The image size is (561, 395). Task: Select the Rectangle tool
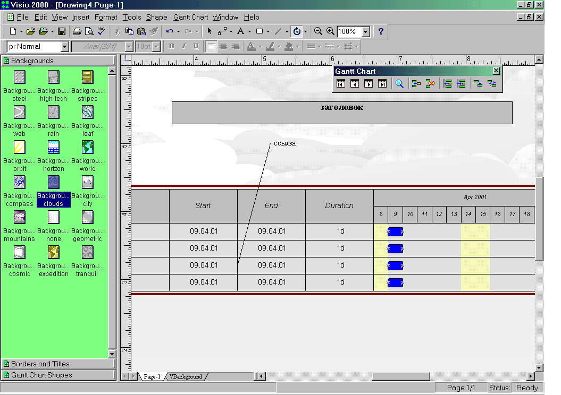[259, 31]
